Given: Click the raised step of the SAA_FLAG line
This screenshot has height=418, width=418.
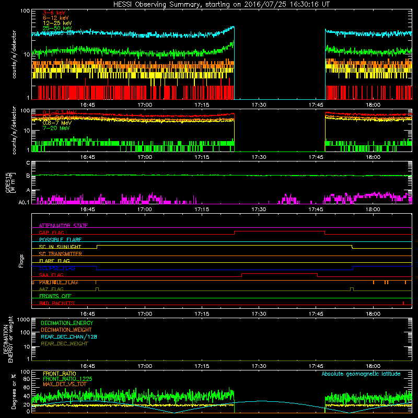Looking at the screenshot, I should point(280,273).
